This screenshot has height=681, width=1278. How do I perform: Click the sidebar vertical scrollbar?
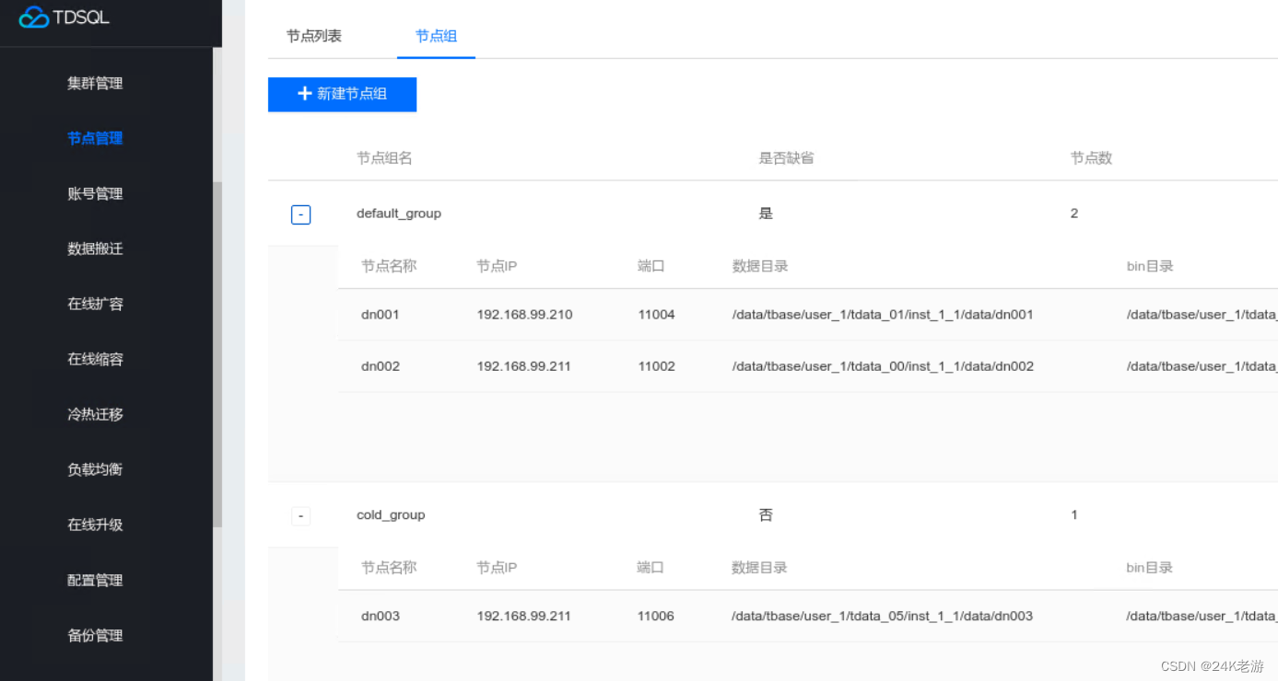217,354
